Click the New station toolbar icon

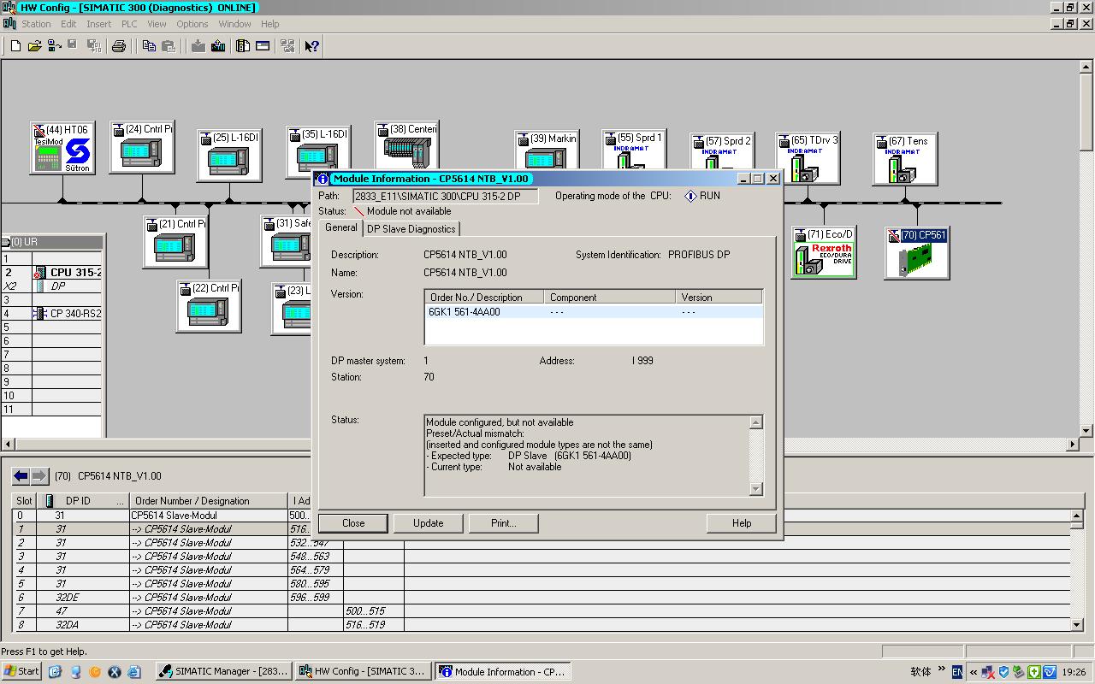(15, 46)
